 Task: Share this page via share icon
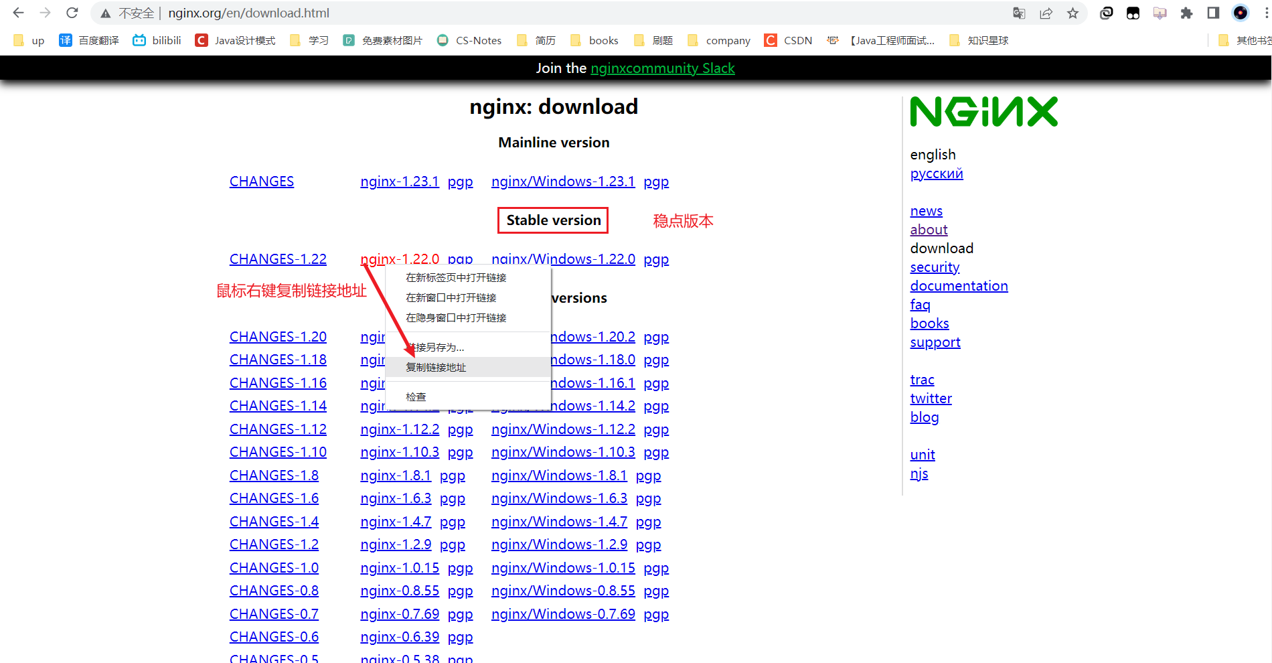click(1046, 13)
